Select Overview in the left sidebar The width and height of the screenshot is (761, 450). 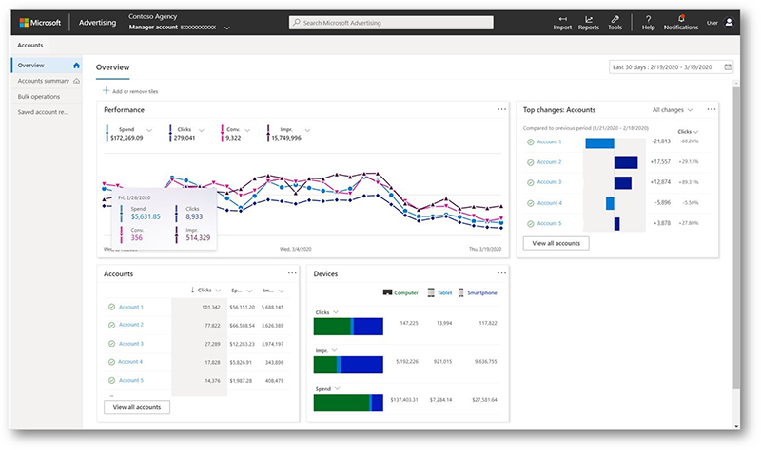[x=47, y=66]
